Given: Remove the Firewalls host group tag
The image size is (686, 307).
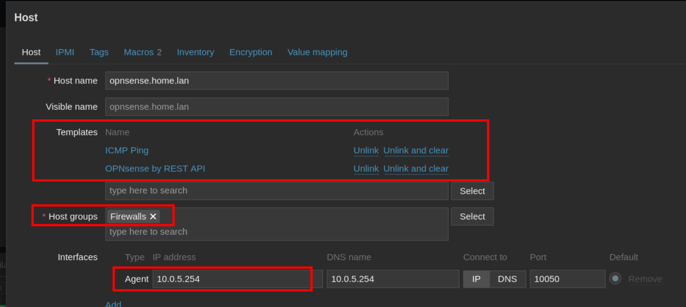Looking at the screenshot, I should point(153,216).
